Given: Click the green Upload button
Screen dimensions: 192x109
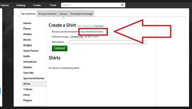Looking at the screenshot, I should coord(60,48).
